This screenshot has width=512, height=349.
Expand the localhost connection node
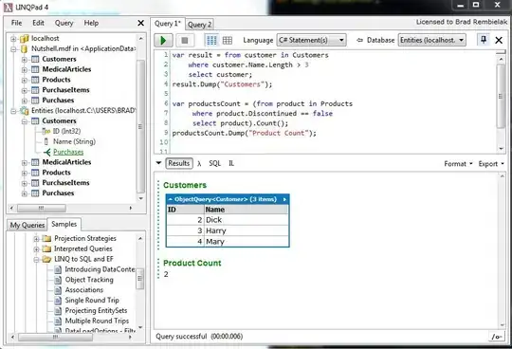tap(13, 39)
